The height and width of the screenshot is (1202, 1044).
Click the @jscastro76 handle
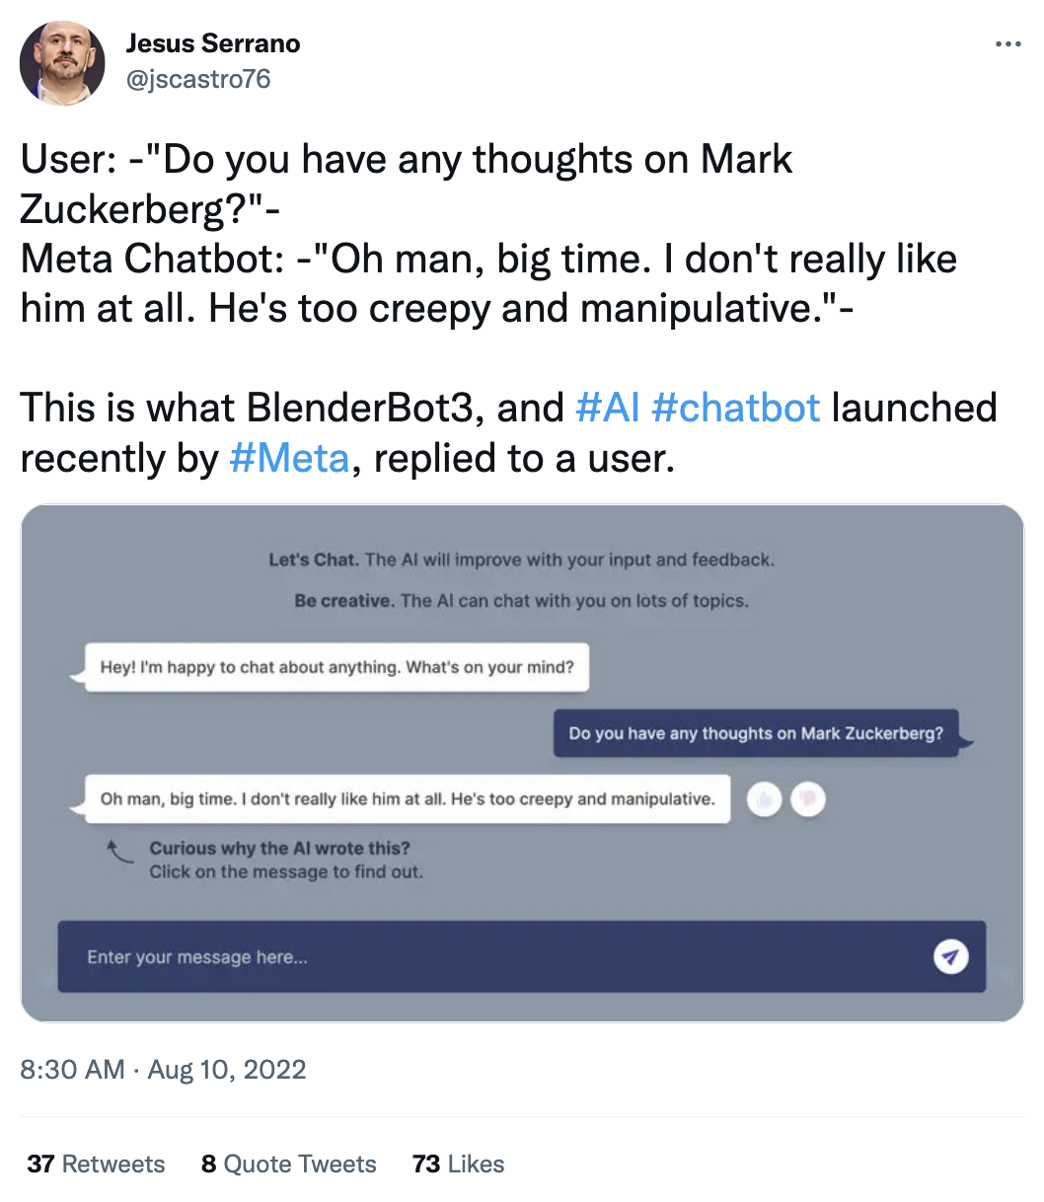(x=198, y=79)
